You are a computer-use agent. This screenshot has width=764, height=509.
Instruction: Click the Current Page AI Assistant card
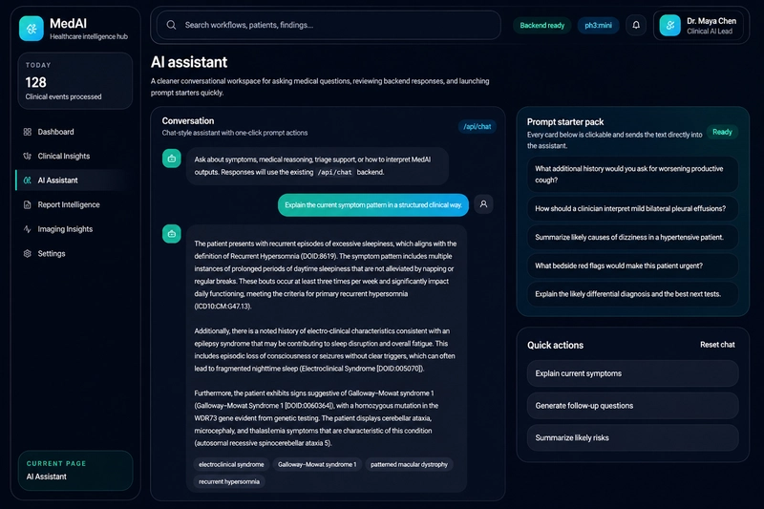(75, 471)
